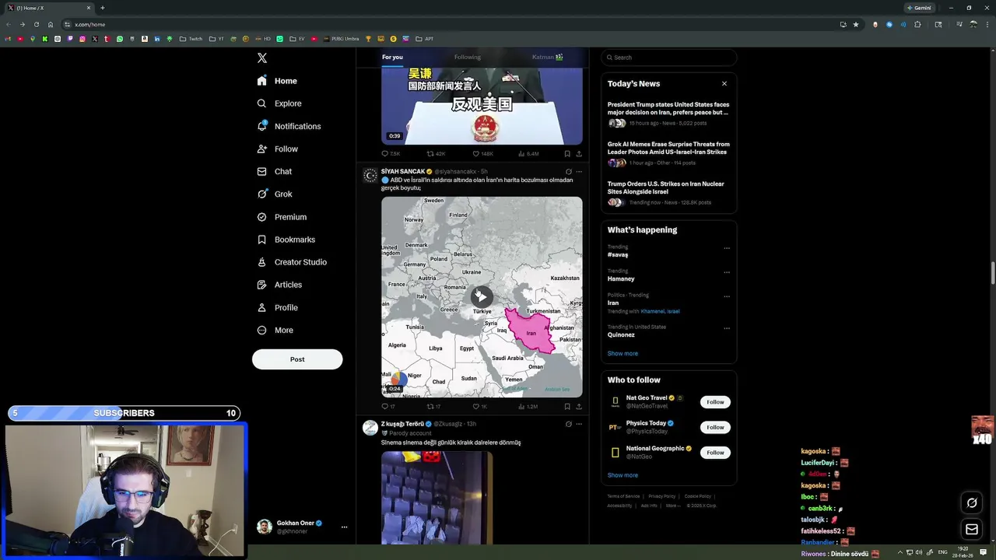996x560 pixels.
Task: Open the Twitch bookmarks folder
Action: [x=191, y=39]
